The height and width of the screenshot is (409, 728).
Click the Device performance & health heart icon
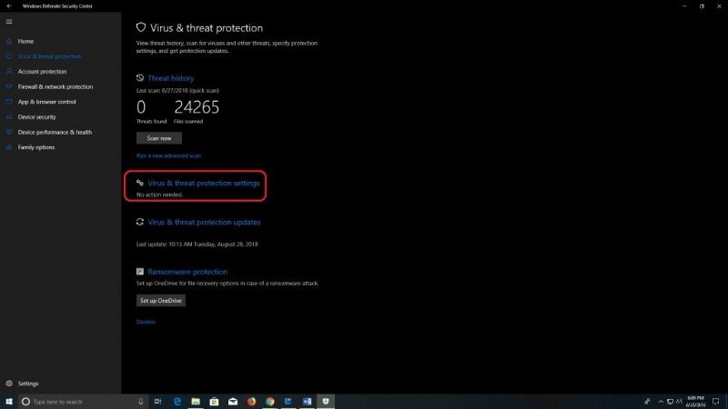[9, 132]
